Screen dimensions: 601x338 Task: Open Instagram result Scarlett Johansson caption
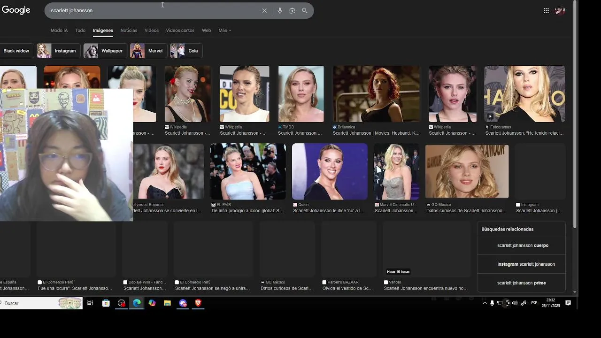(x=539, y=211)
